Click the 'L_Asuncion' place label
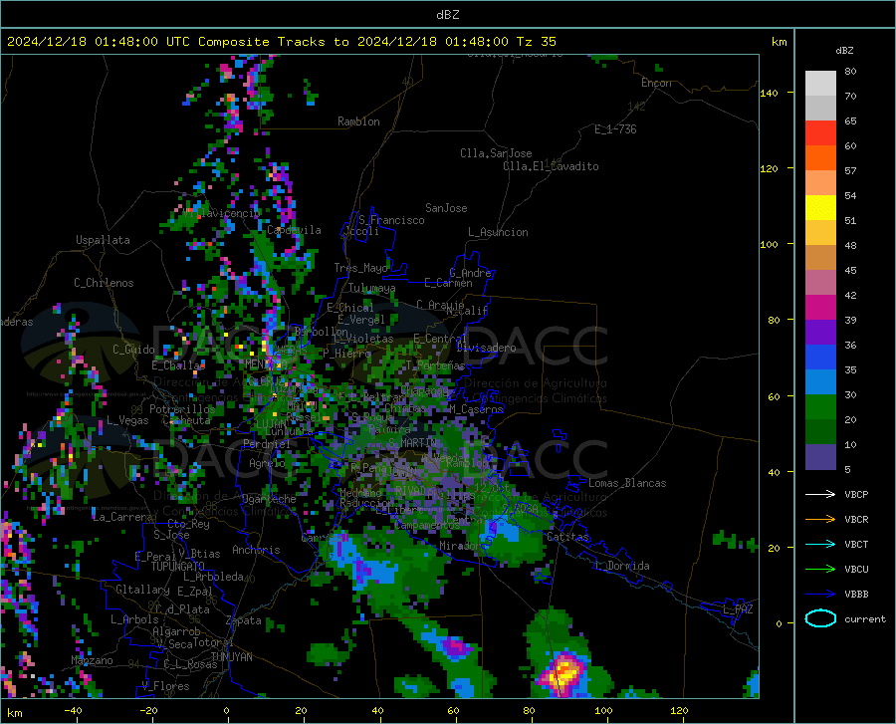 pyautogui.click(x=498, y=232)
